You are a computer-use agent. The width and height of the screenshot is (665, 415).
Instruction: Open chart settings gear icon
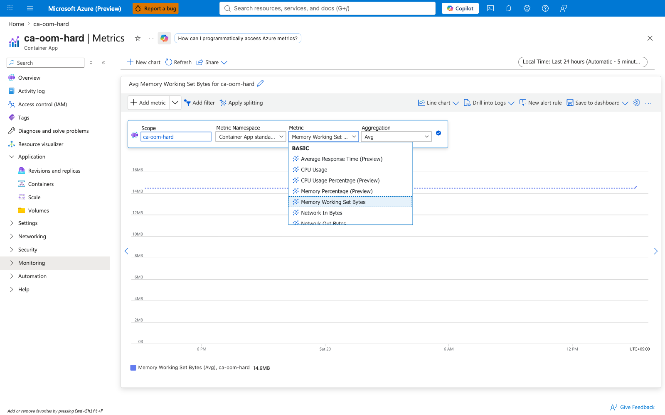[x=637, y=103]
